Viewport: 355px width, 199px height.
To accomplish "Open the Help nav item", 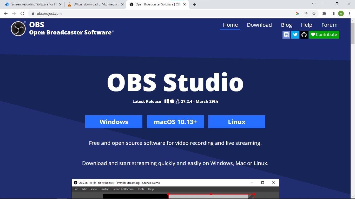I will click(307, 25).
